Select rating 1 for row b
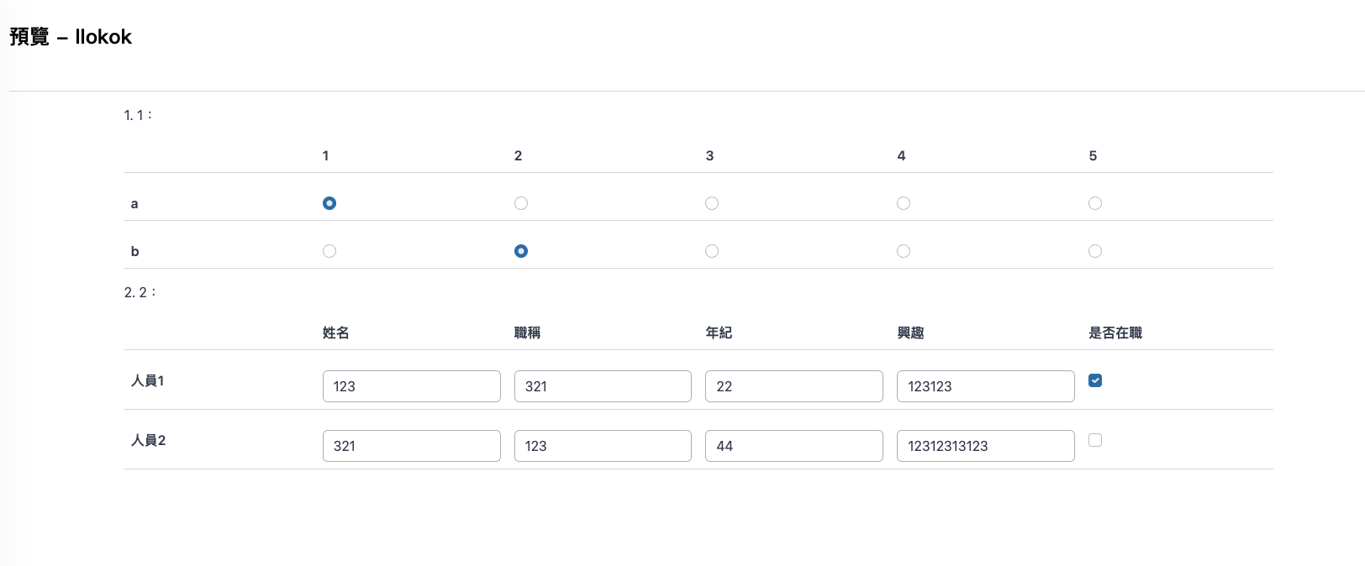Viewport: 1365px width, 566px height. (329, 251)
